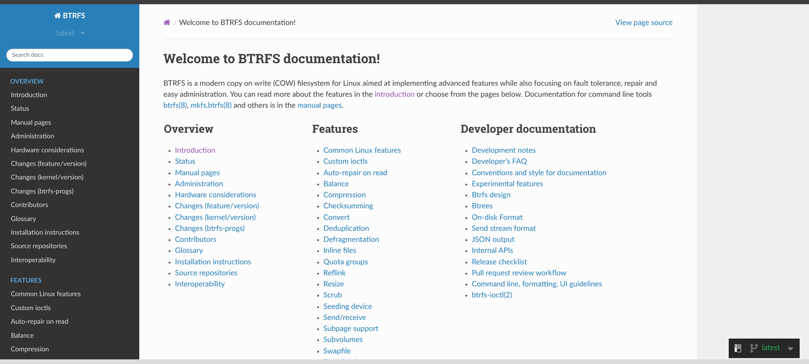
Task: Open the BTRFS home title in sidebar
Action: click(70, 16)
